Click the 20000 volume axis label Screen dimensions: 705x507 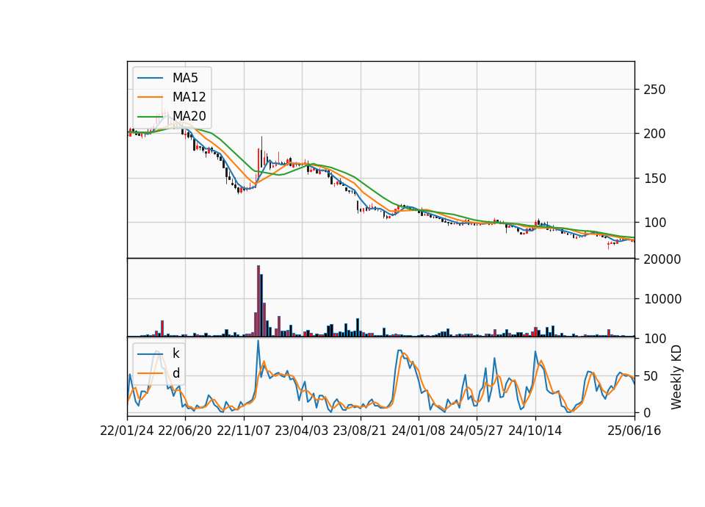pyautogui.click(x=662, y=259)
